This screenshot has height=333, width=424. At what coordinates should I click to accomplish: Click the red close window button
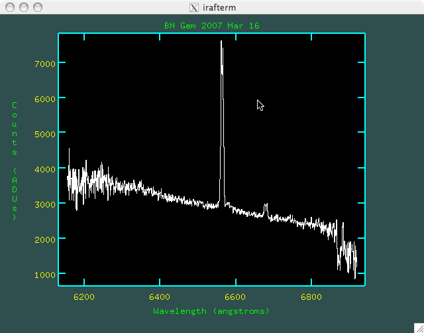[10, 7]
